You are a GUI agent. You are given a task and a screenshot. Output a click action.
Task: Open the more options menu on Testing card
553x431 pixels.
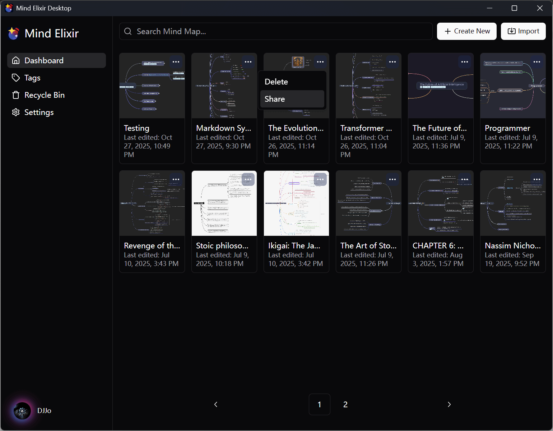(x=176, y=62)
